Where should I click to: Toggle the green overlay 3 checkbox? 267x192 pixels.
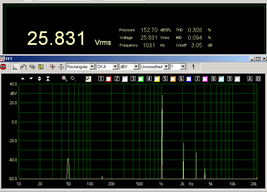tap(140, 79)
